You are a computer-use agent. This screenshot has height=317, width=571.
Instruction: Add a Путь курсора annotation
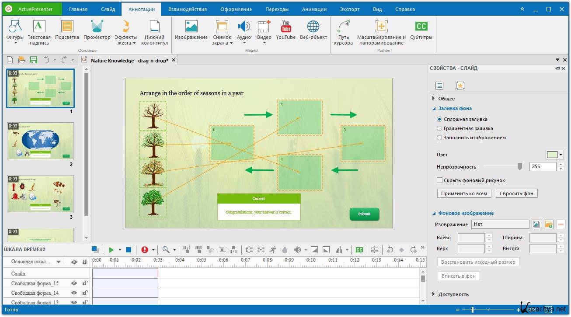343,33
